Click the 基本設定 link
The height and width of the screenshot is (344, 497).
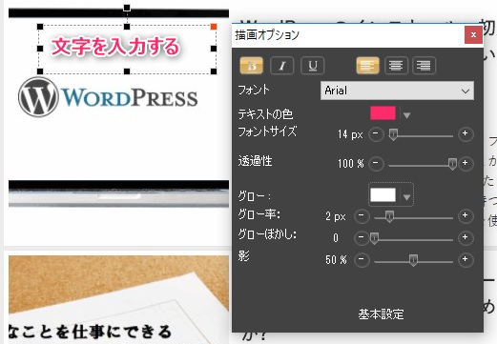[x=381, y=314]
